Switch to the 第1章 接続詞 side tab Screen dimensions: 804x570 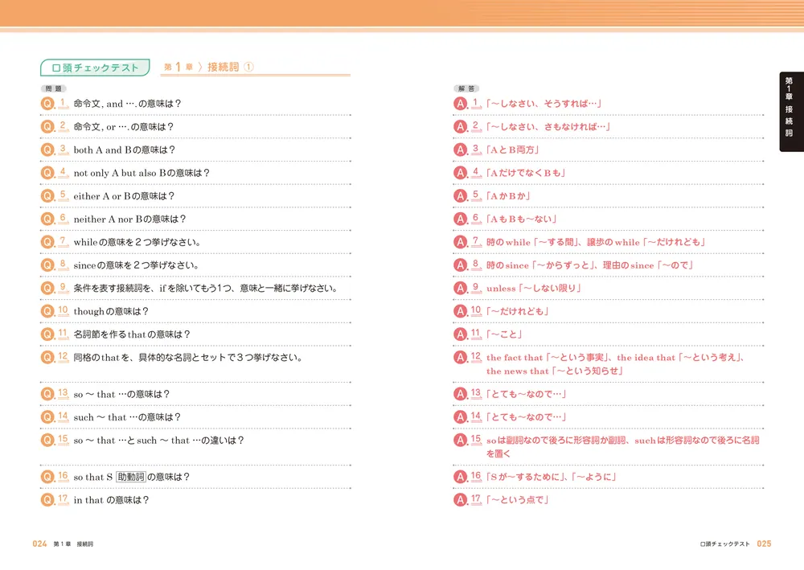(789, 113)
